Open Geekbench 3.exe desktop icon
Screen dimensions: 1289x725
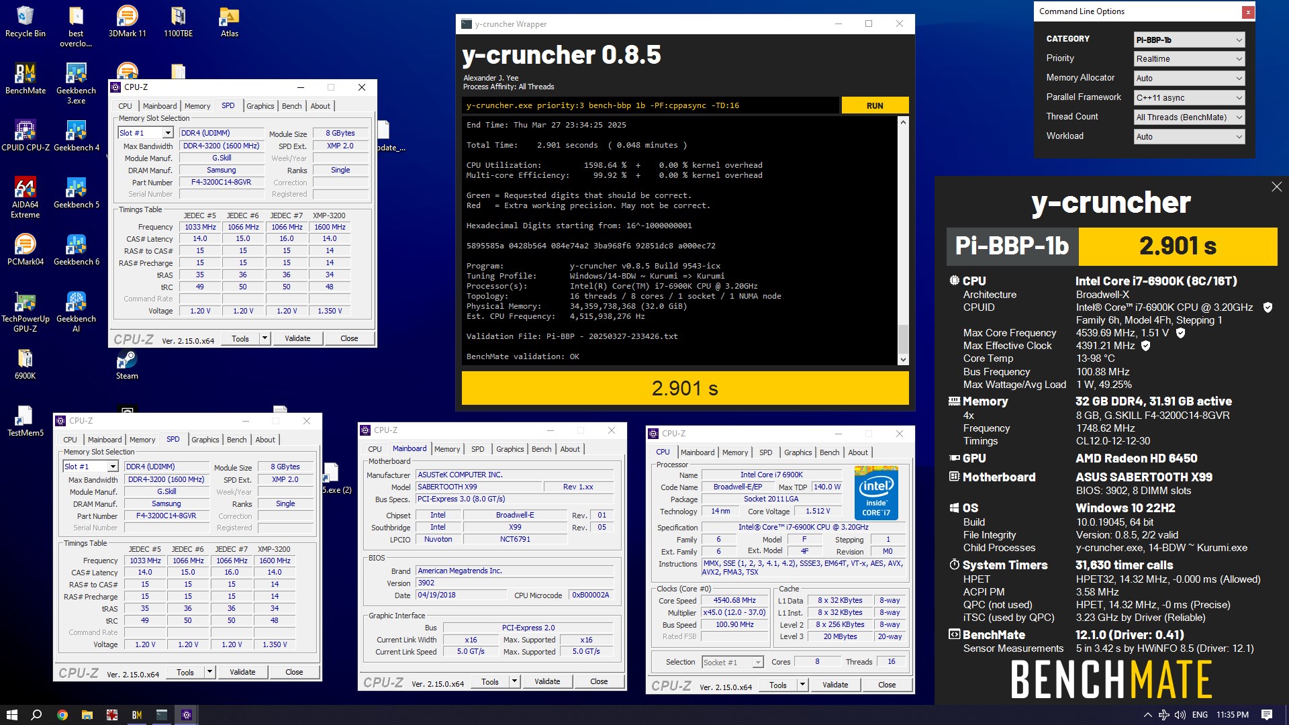pyautogui.click(x=76, y=83)
